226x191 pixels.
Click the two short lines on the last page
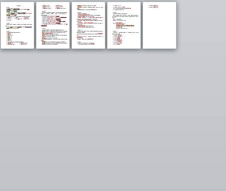[153, 6]
